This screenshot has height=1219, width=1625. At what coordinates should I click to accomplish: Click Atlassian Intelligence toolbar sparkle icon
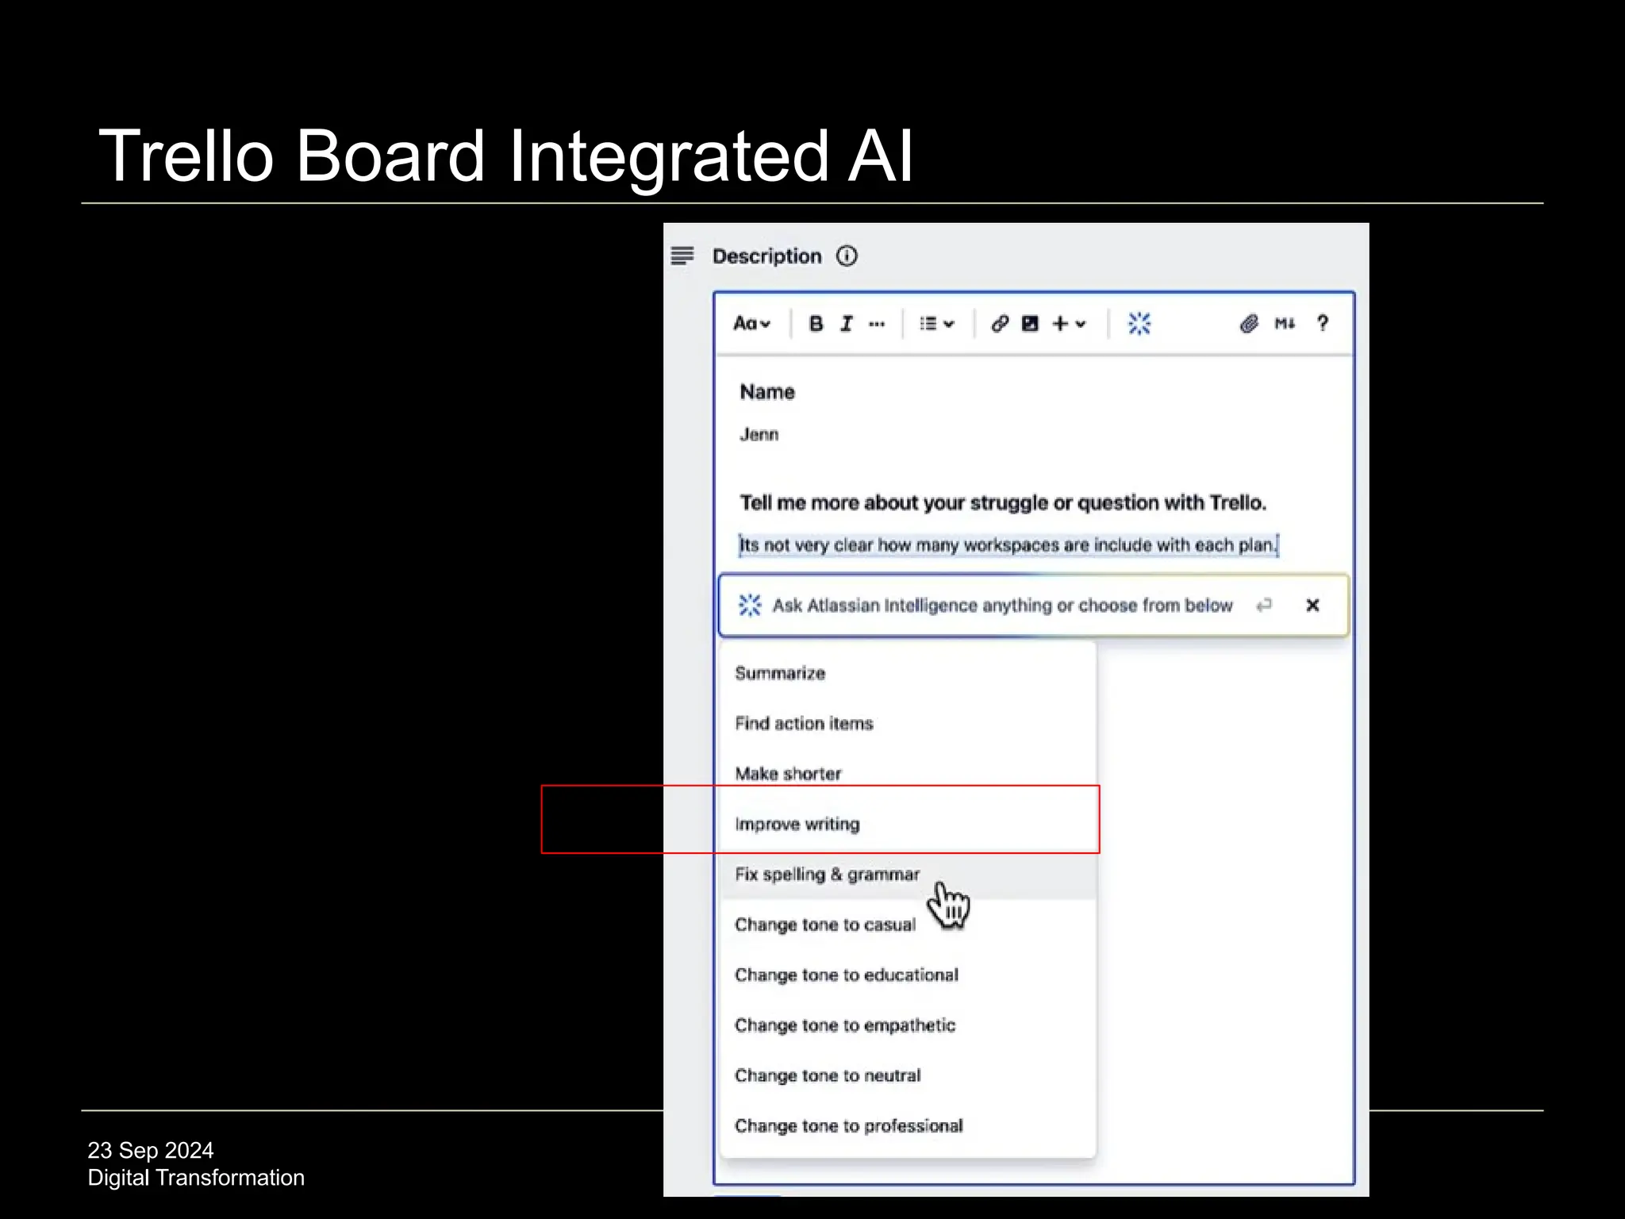[1139, 324]
